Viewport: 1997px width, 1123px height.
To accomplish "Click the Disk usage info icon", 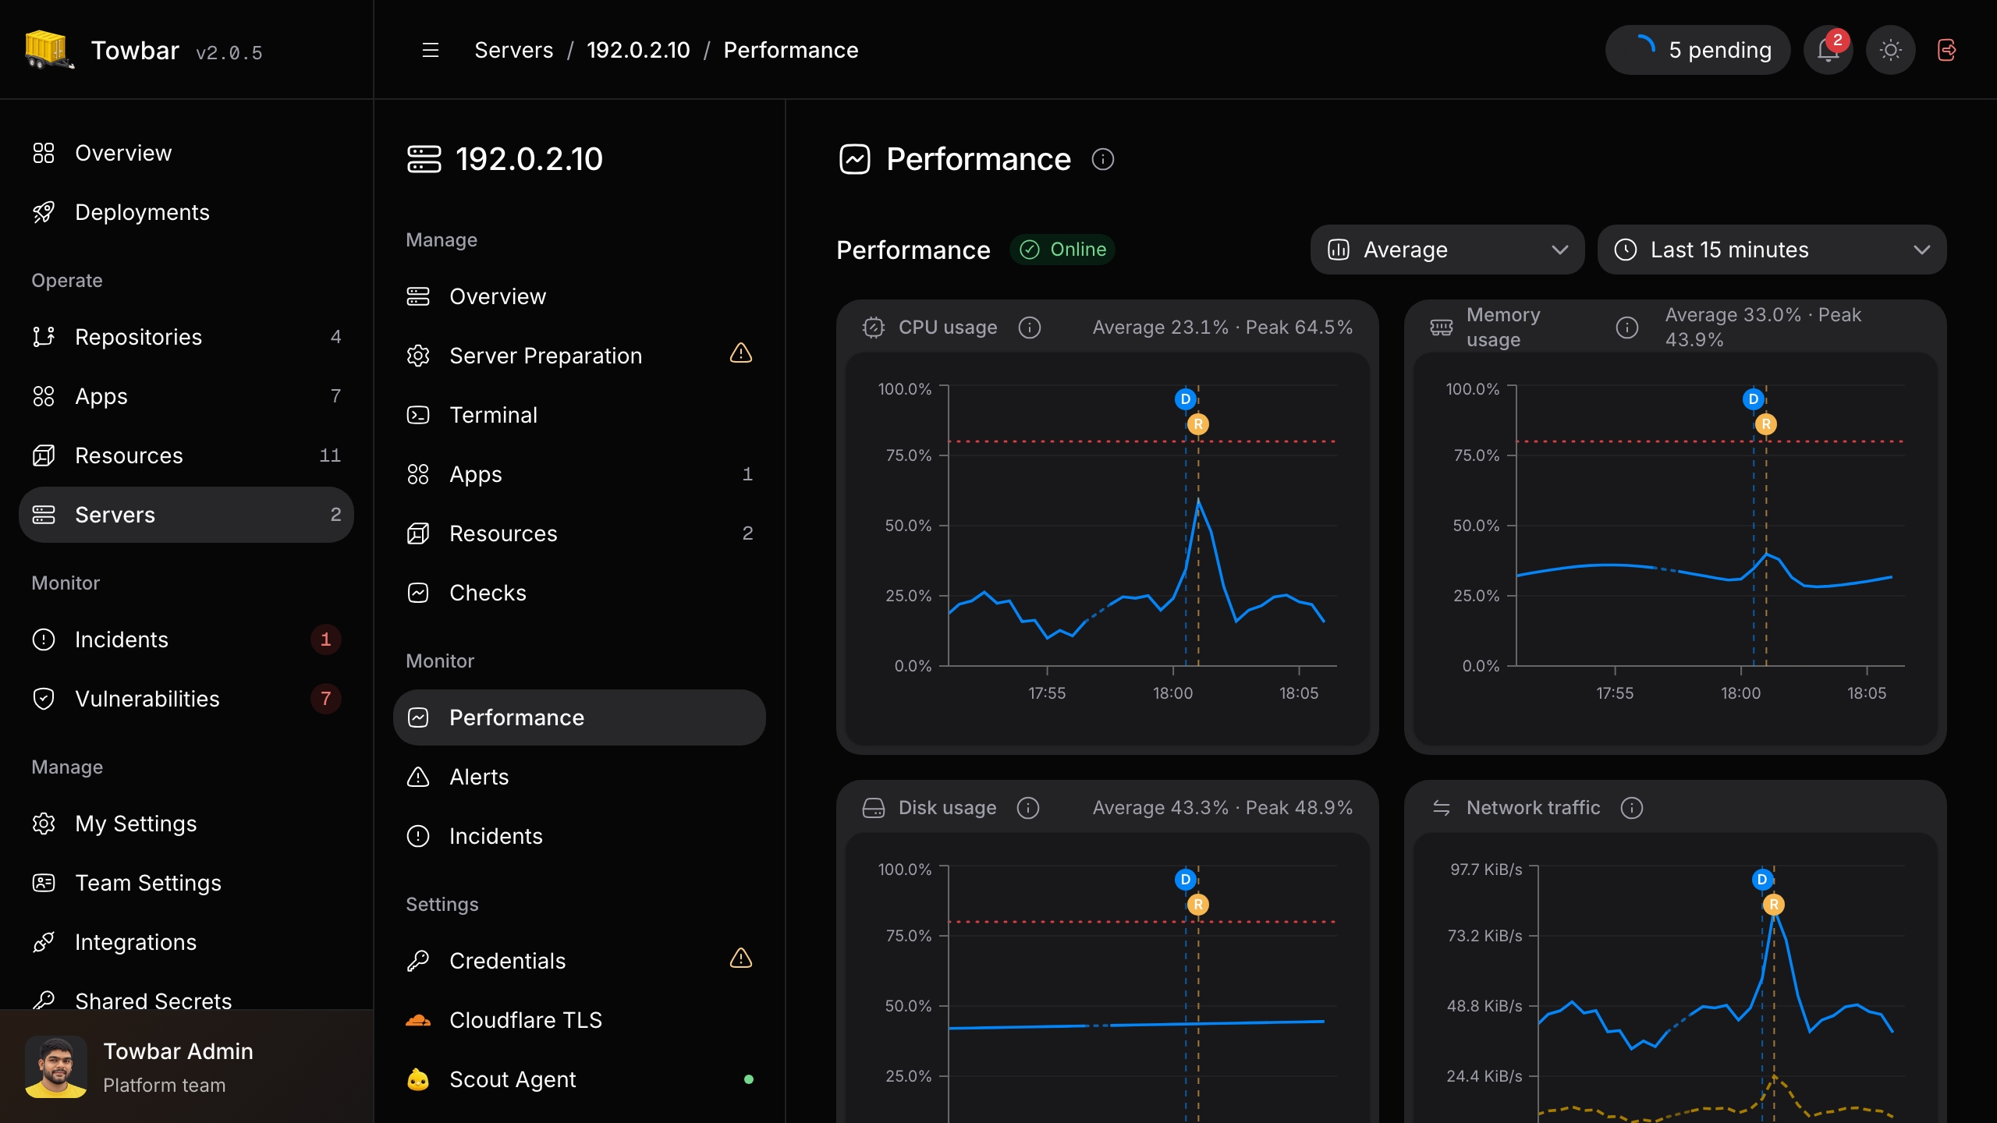I will pyautogui.click(x=1028, y=808).
